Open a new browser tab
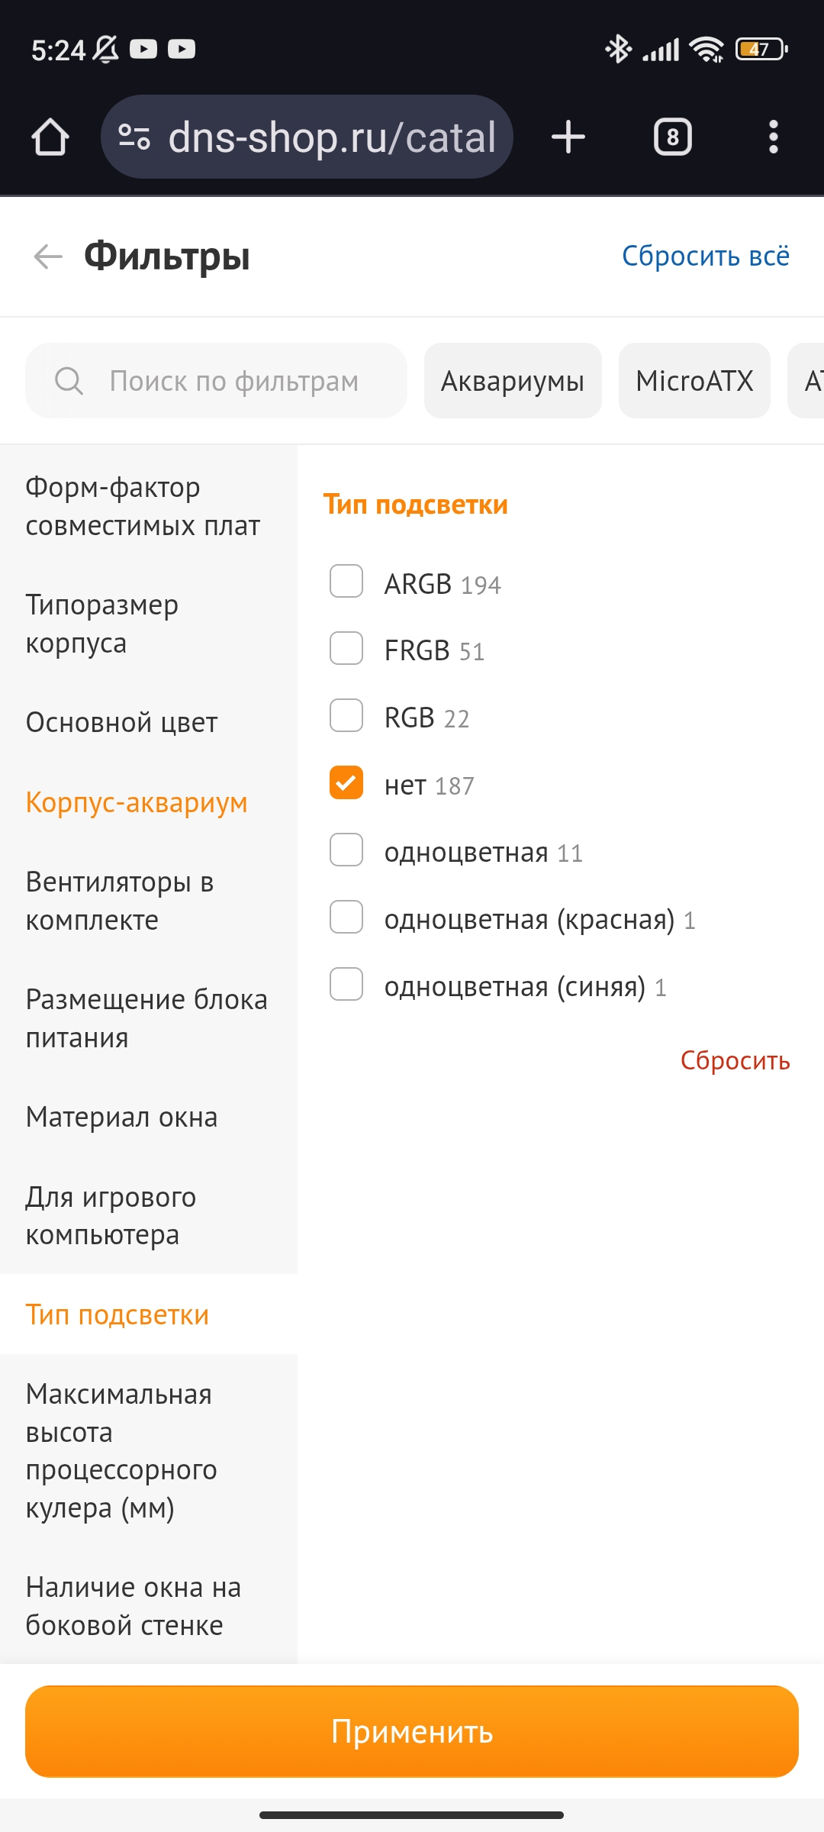824x1832 pixels. pyautogui.click(x=568, y=137)
